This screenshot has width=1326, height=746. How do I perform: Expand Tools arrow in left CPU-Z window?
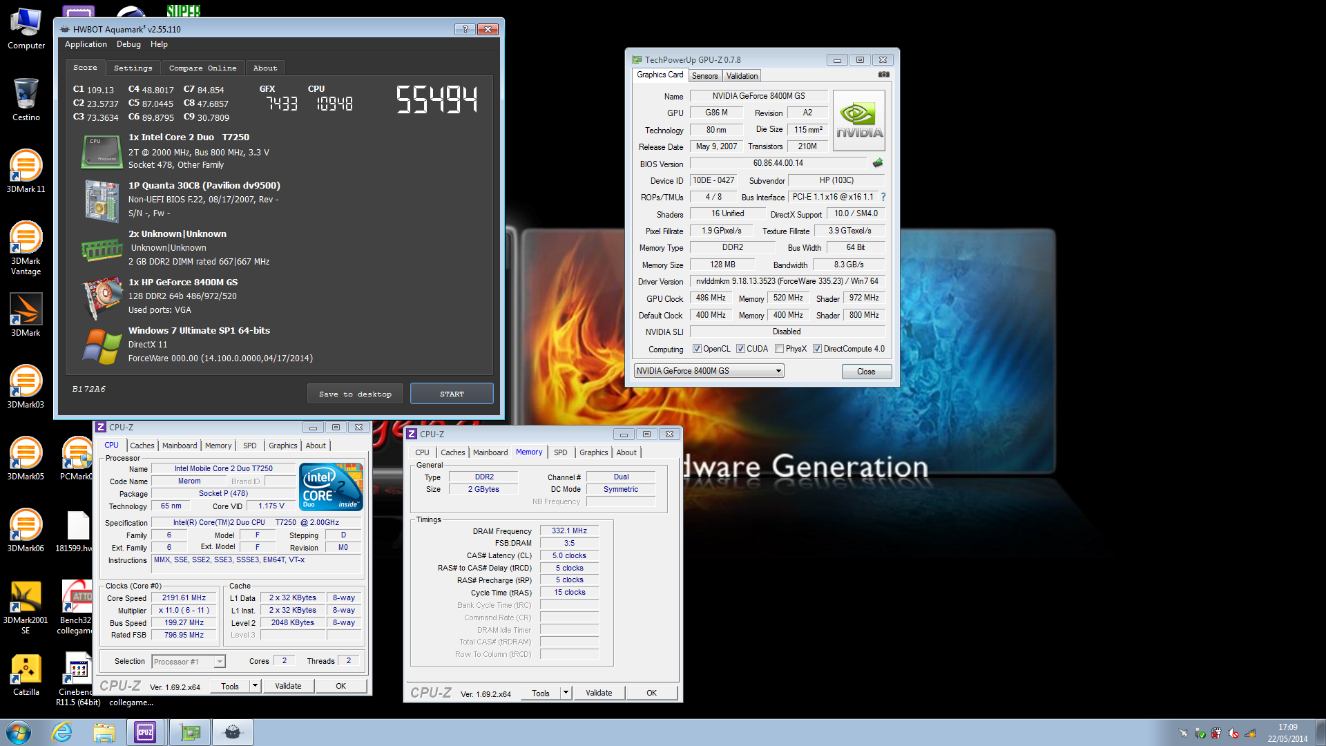(255, 686)
